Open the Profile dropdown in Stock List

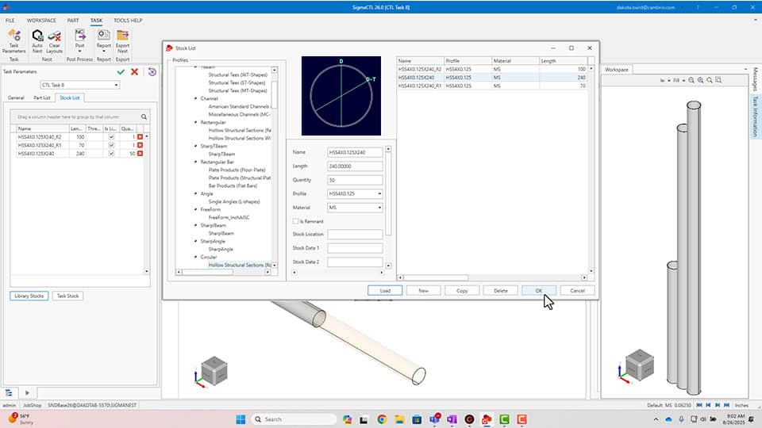tap(379, 193)
